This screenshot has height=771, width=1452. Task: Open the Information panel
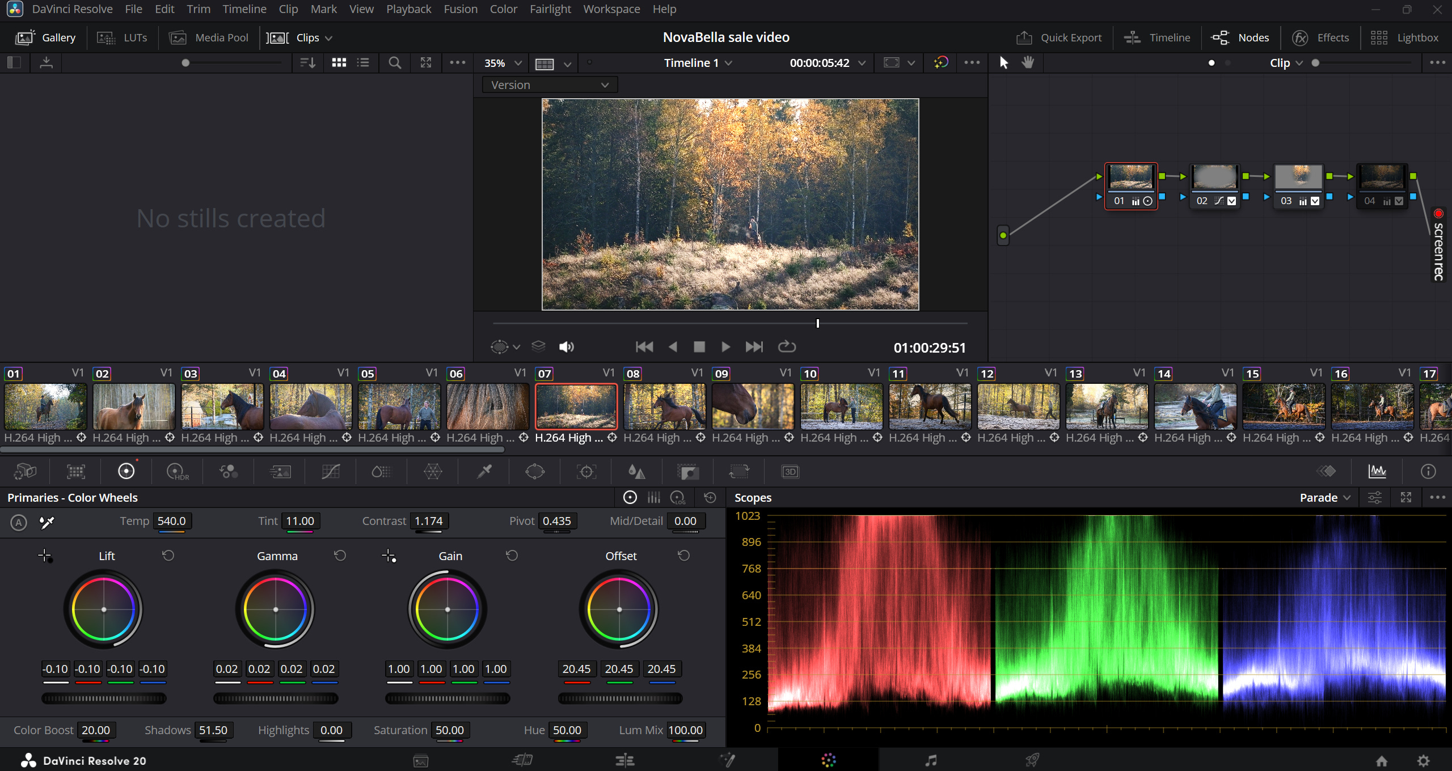[1428, 472]
